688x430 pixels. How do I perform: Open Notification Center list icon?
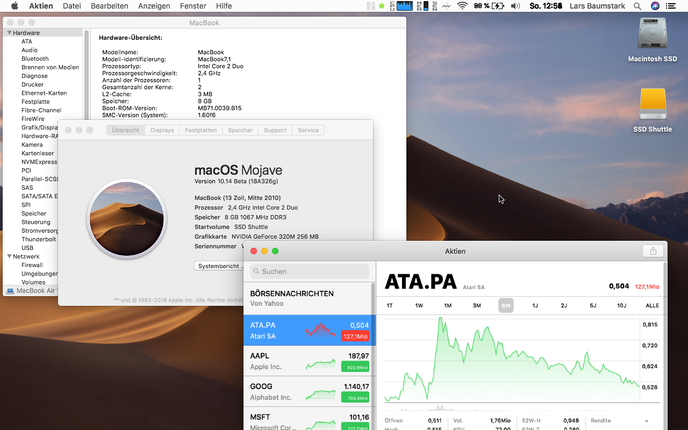(671, 6)
